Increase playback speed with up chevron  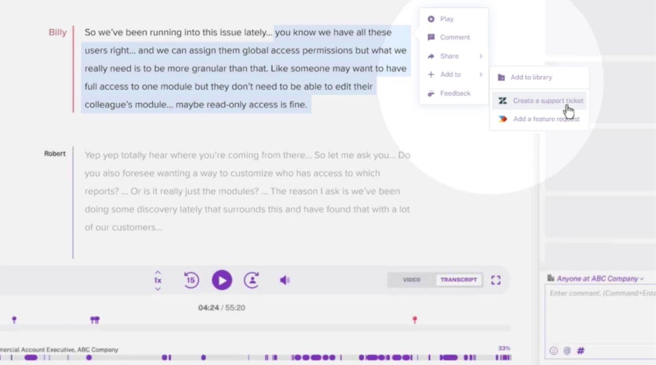click(158, 272)
